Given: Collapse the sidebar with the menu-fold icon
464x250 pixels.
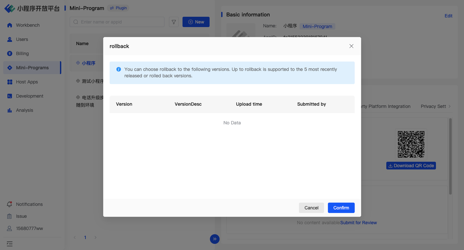Looking at the screenshot, I should click(9, 244).
